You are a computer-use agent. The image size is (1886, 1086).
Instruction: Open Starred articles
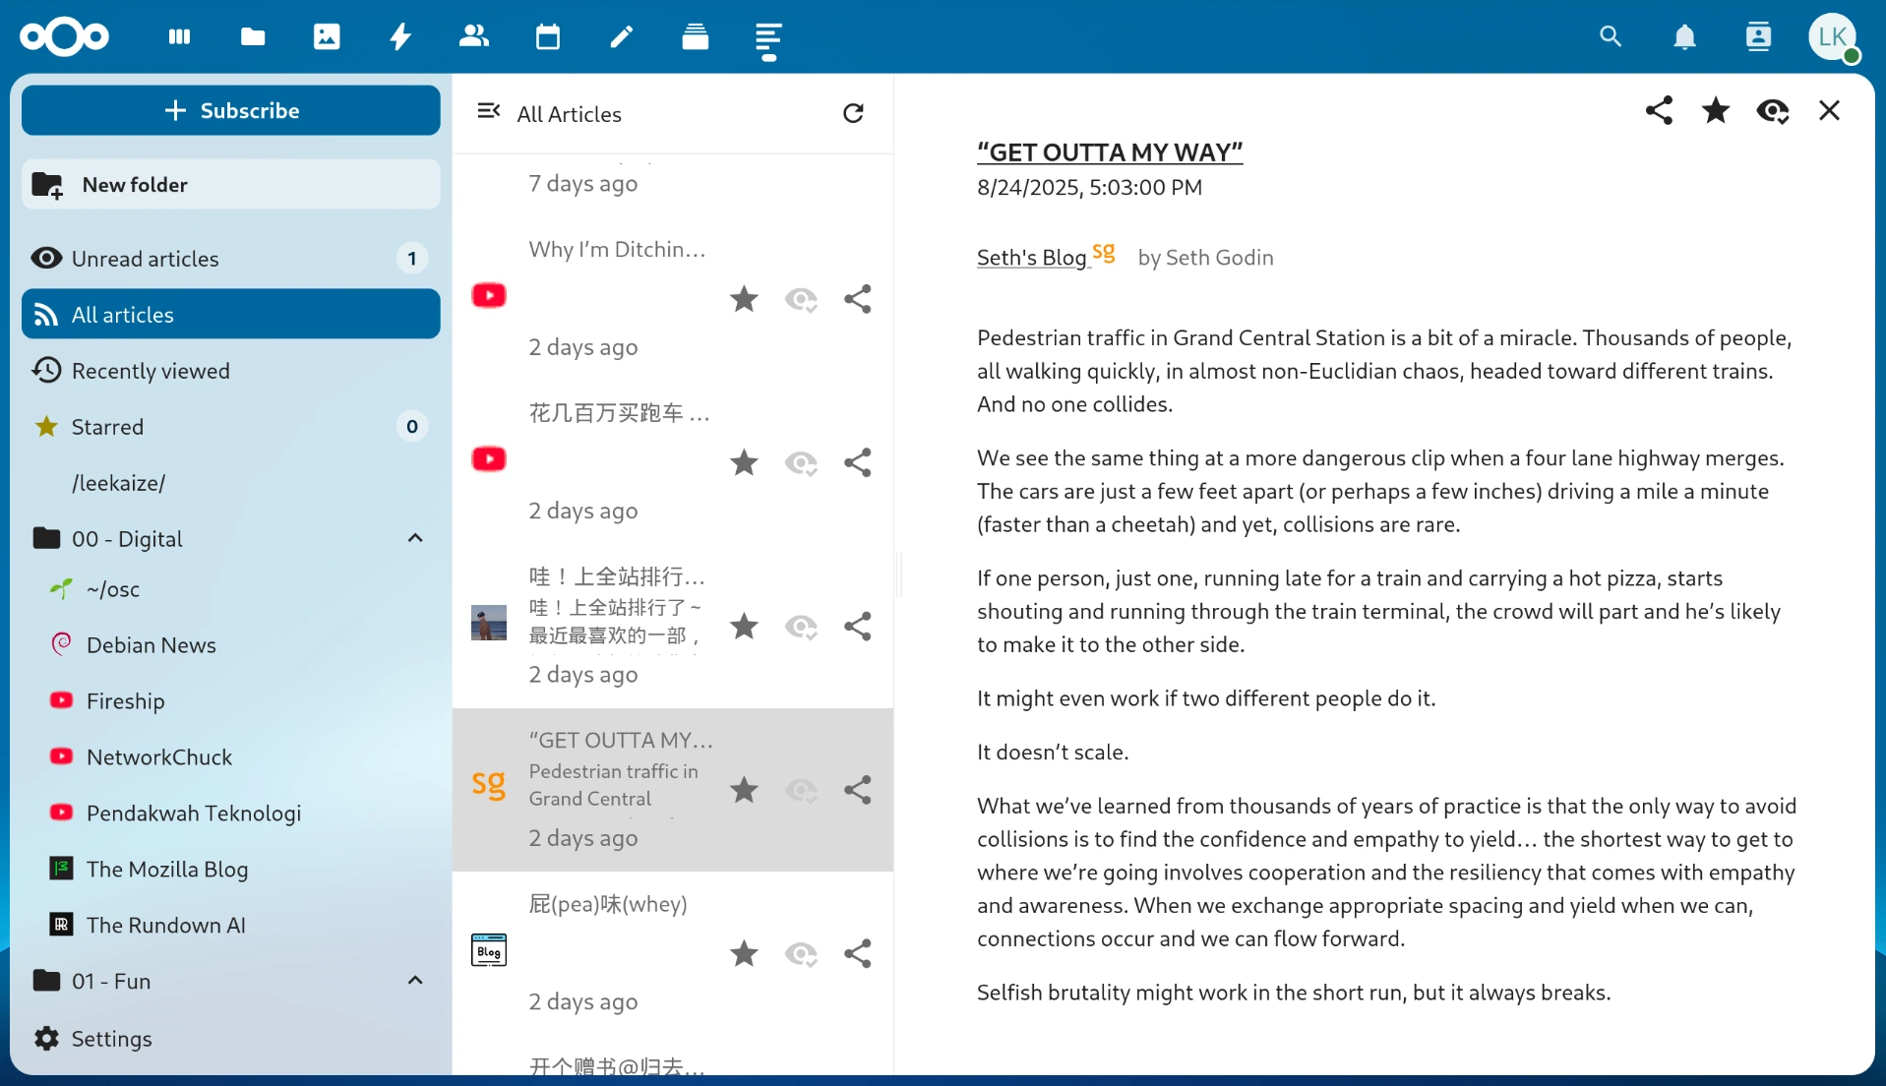pos(231,427)
